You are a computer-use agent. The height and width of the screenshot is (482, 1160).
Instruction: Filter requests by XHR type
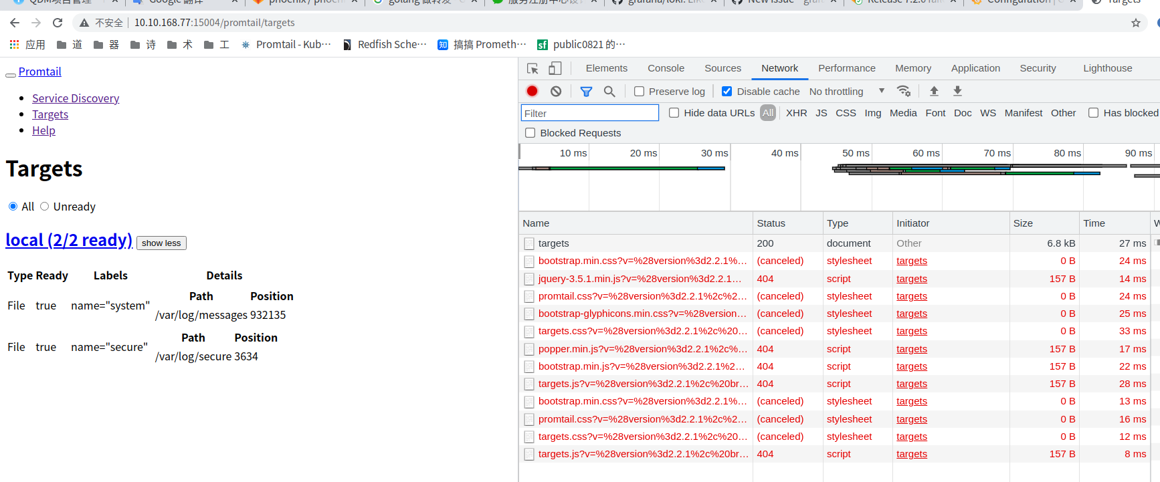[x=796, y=113]
